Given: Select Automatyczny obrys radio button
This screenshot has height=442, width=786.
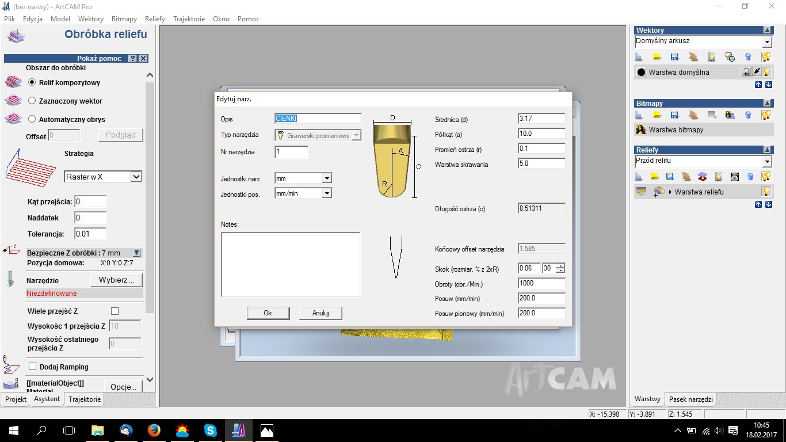Looking at the screenshot, I should click(x=32, y=119).
